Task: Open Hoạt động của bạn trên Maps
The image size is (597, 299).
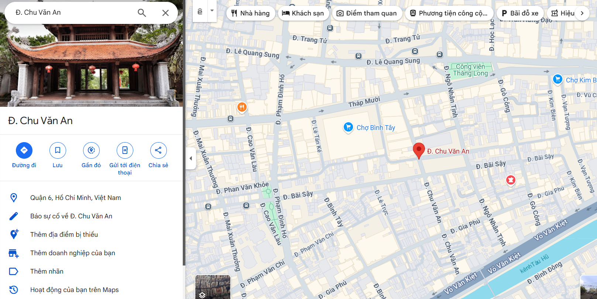Action: tap(91, 290)
